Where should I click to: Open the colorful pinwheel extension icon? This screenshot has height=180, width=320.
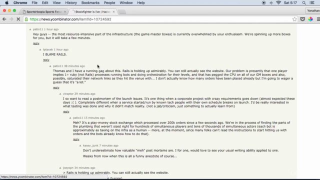[x=310, y=19]
